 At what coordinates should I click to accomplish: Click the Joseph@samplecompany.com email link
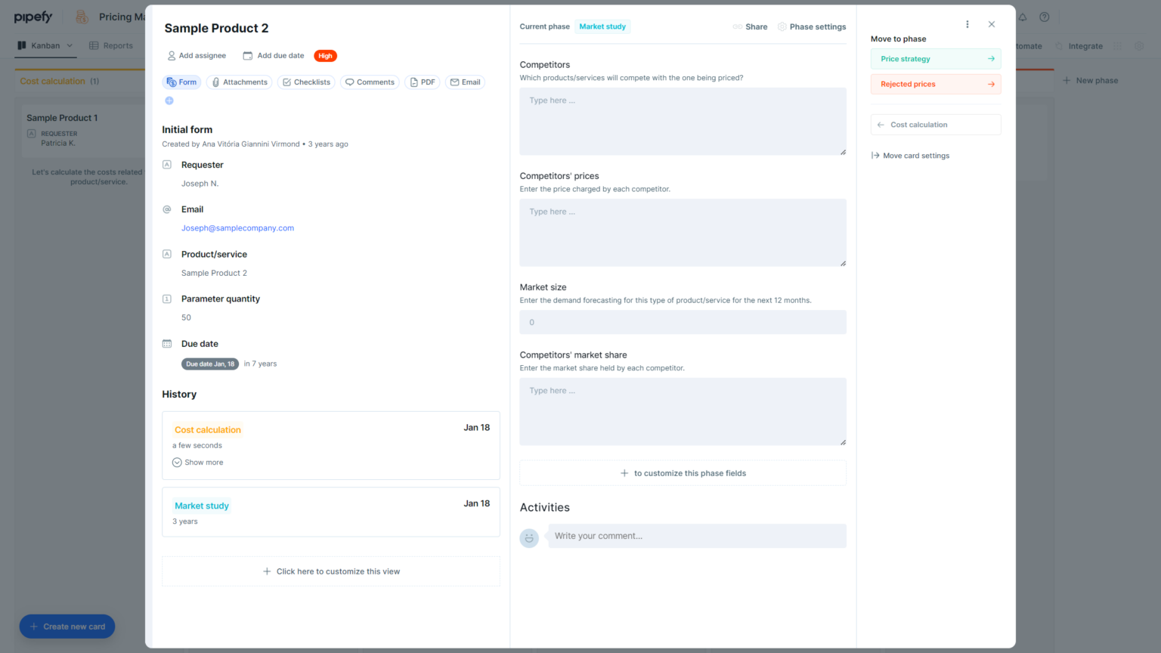(x=237, y=227)
